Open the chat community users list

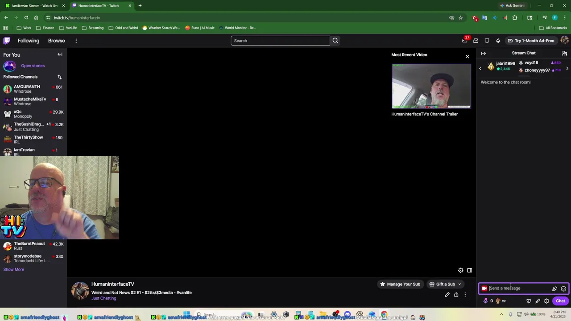point(564,53)
